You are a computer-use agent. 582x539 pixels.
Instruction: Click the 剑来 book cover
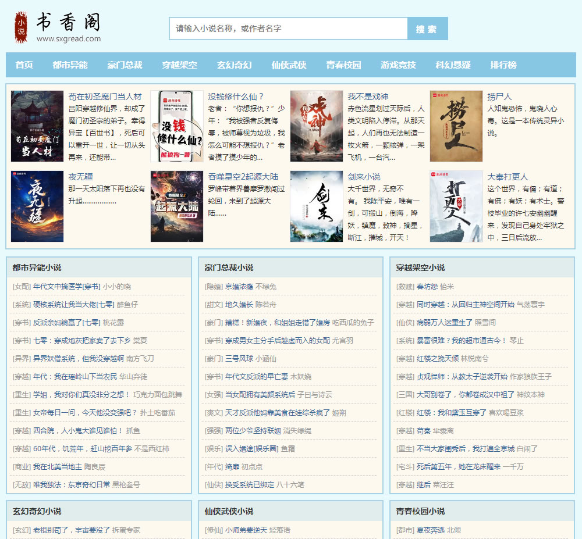(x=317, y=206)
